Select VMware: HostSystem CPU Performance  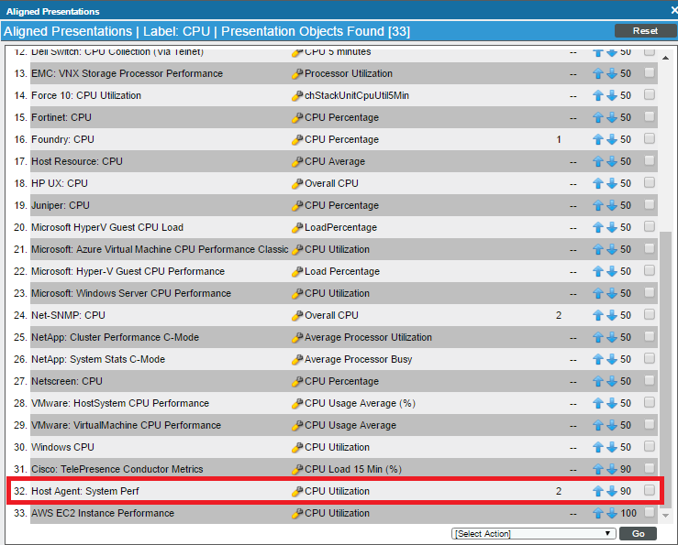point(120,403)
